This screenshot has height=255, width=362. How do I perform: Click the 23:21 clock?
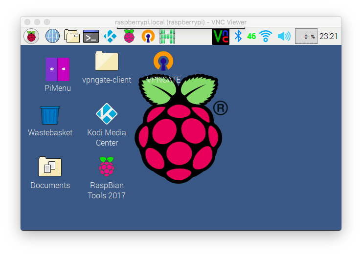click(329, 36)
